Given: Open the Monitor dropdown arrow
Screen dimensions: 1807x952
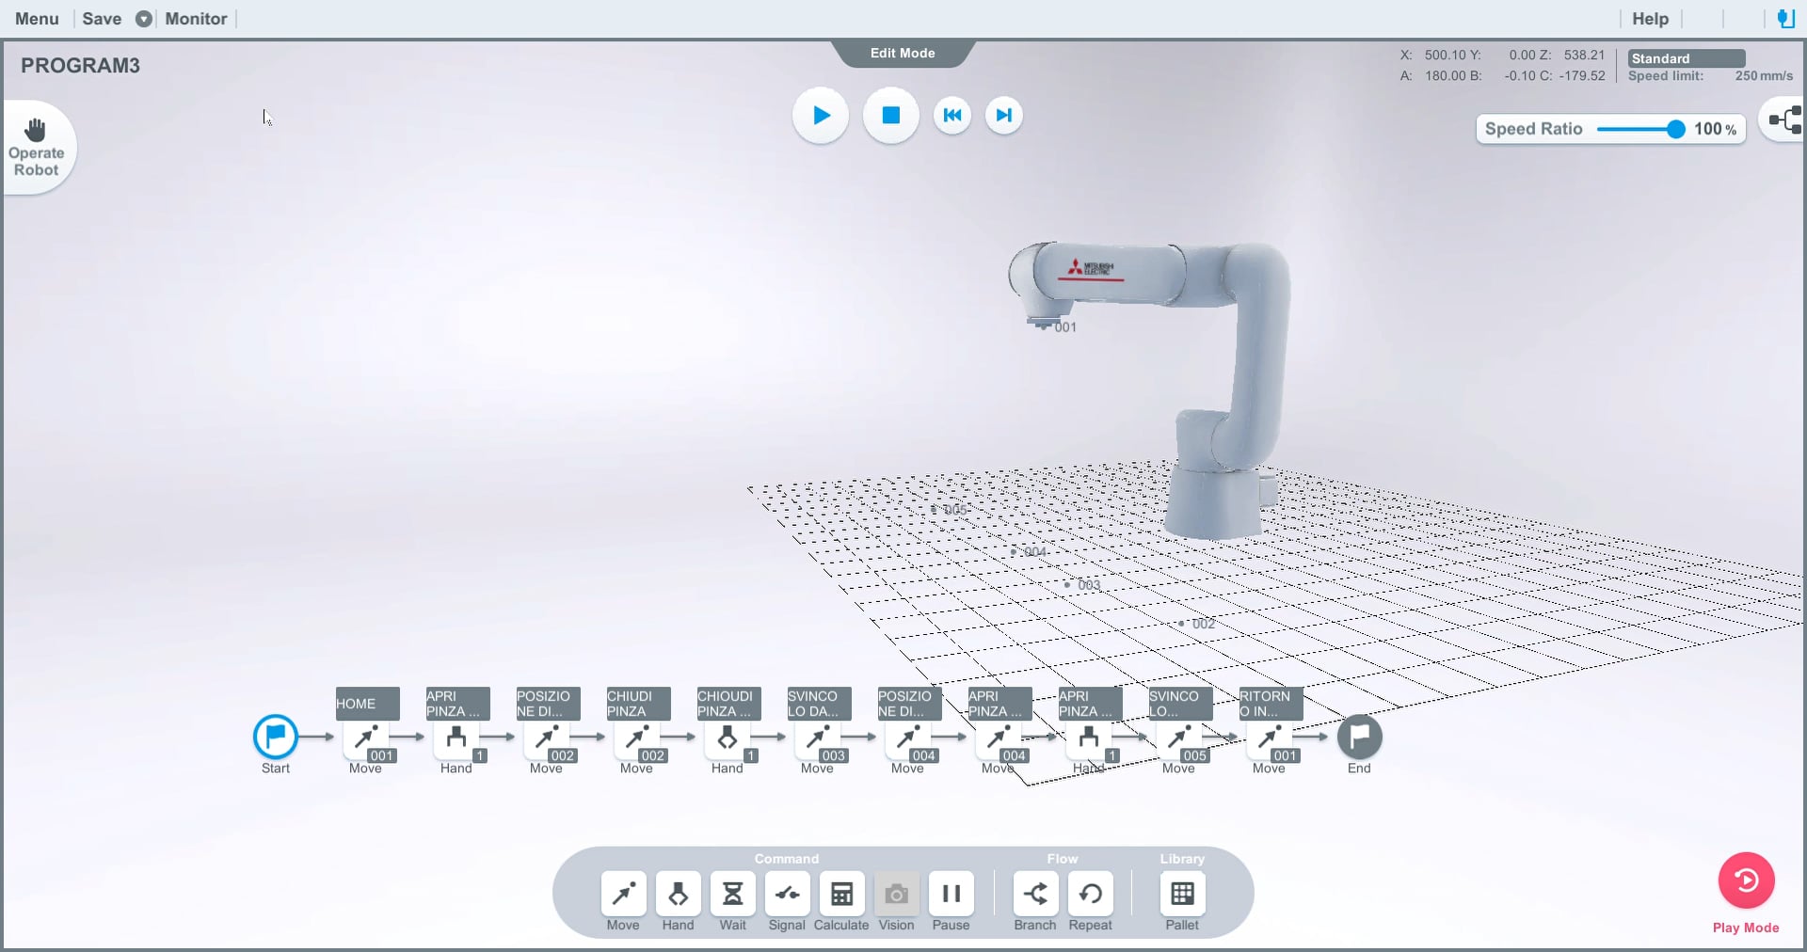Looking at the screenshot, I should tap(143, 19).
